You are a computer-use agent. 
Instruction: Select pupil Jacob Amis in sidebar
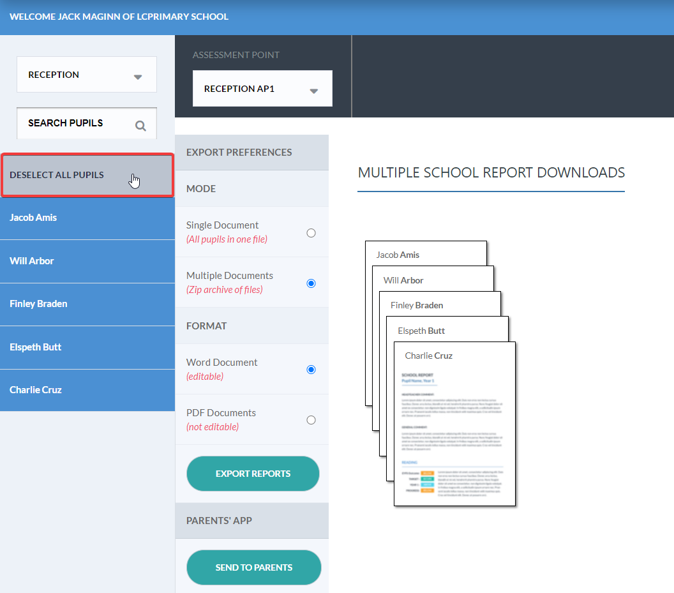click(x=87, y=218)
